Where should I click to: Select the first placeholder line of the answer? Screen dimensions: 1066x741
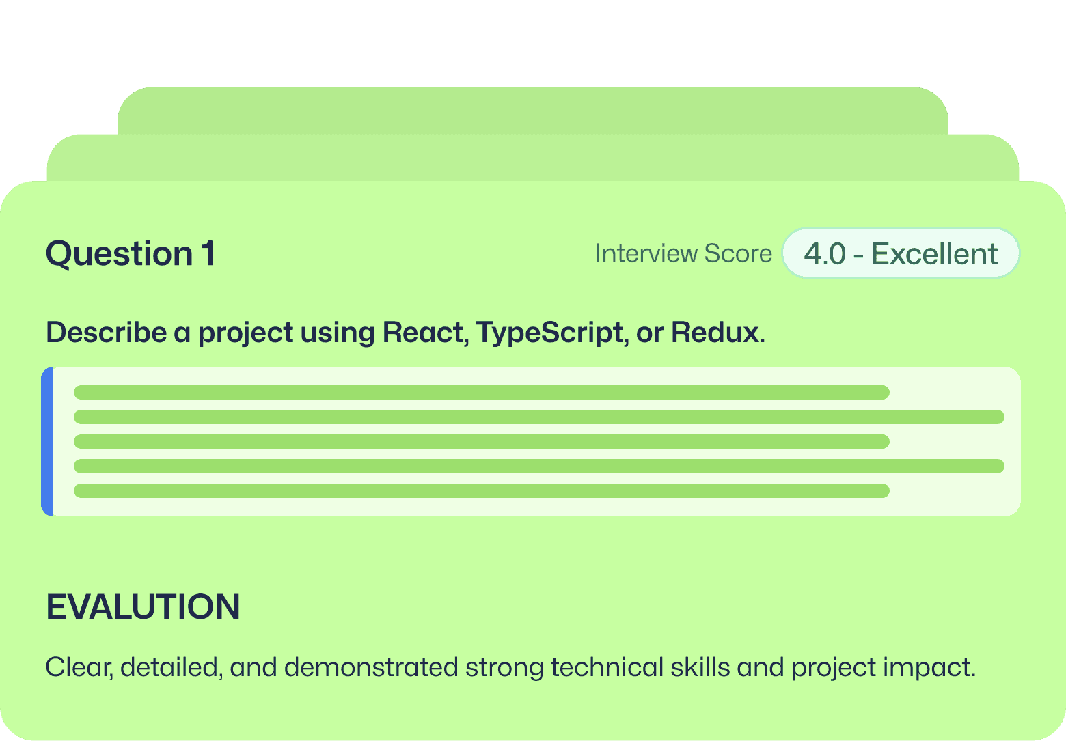click(x=482, y=392)
